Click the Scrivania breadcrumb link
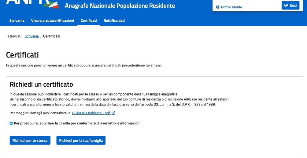This screenshot has width=307, height=158. tap(31, 36)
